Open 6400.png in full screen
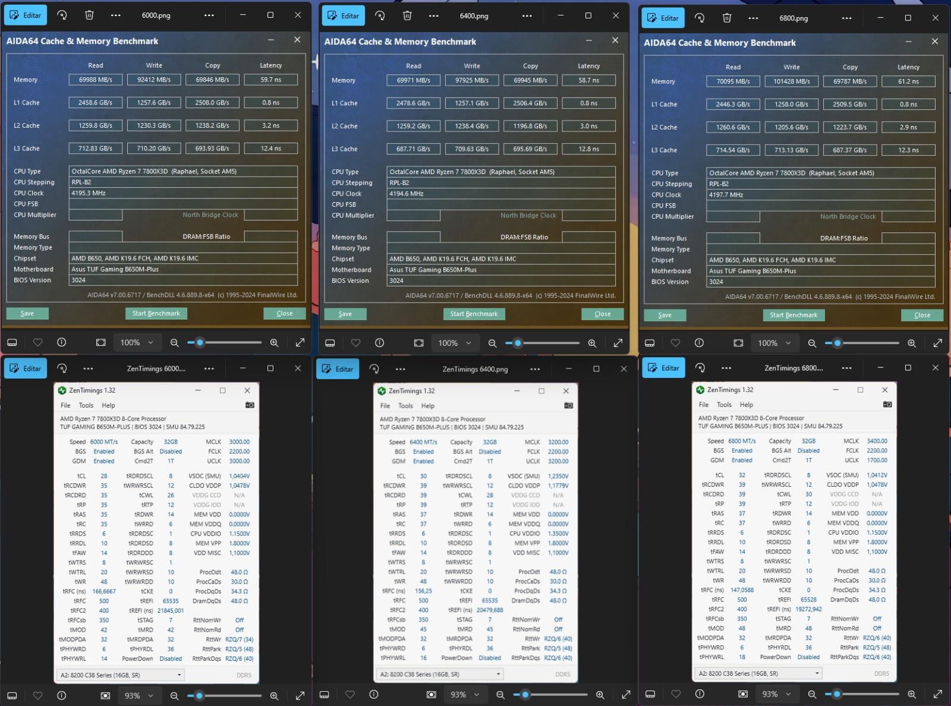The height and width of the screenshot is (706, 951). [618, 343]
